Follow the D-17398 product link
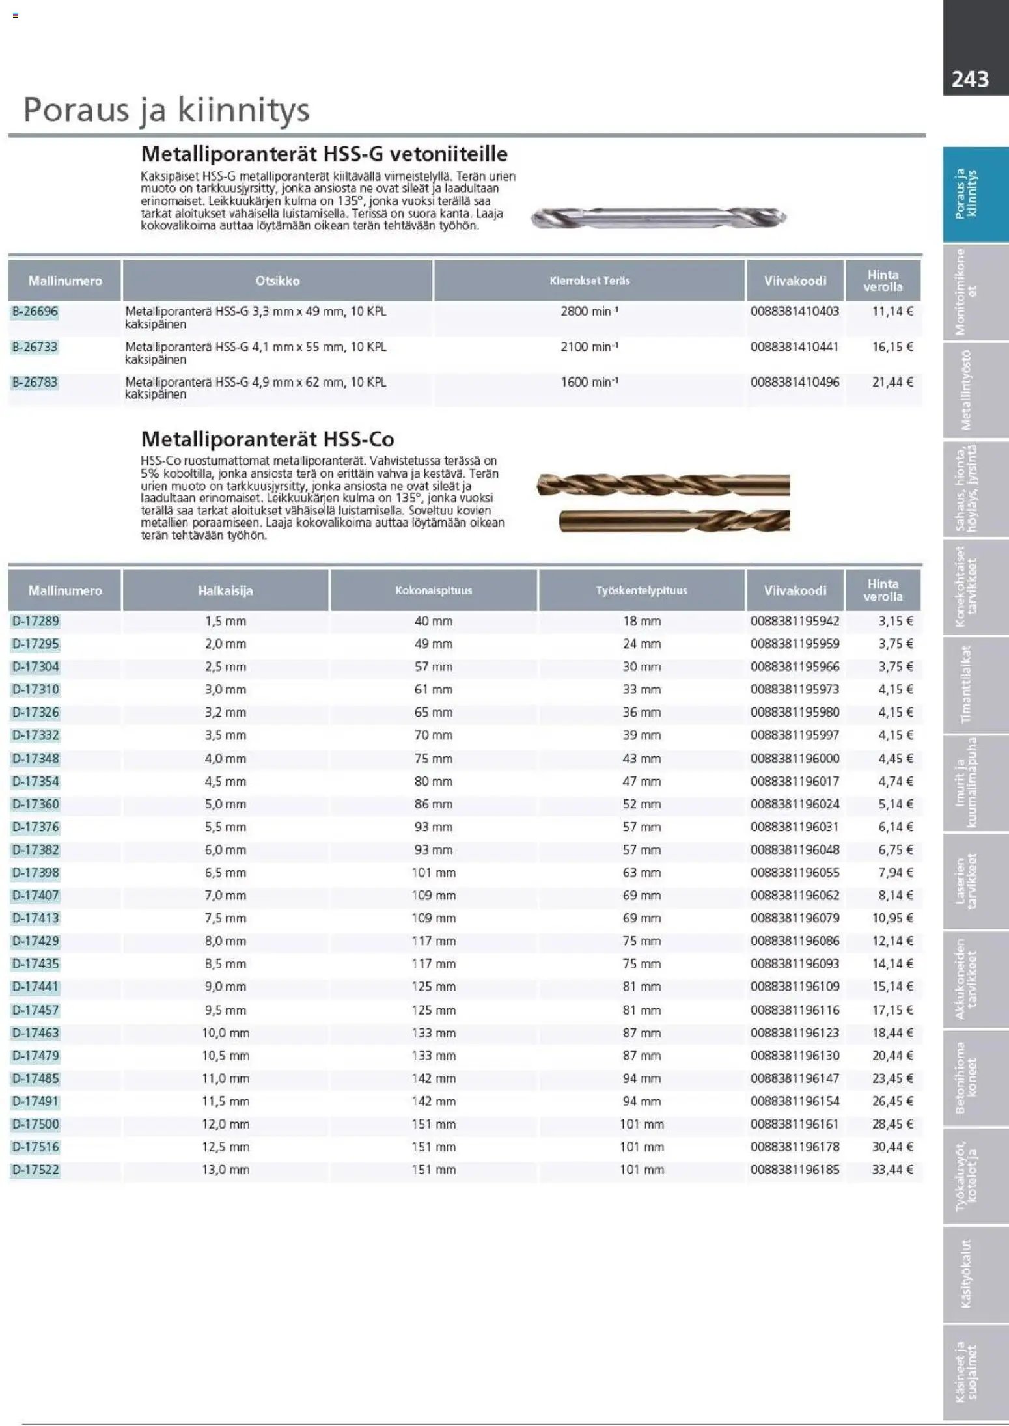This screenshot has height=1426, width=1009. pos(35,872)
